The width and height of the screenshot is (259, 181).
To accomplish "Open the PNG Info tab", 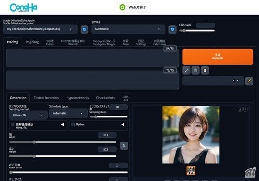I will pyautogui.click(x=73, y=42).
